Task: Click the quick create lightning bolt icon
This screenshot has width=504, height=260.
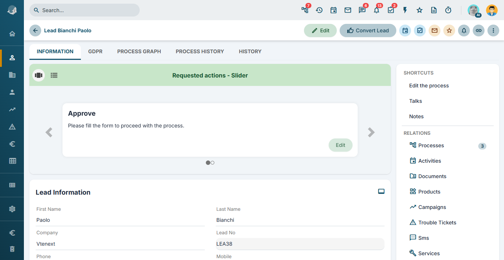Action: [x=405, y=10]
